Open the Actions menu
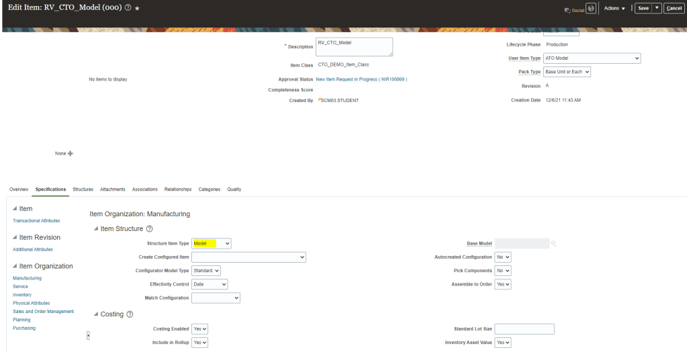Image resolution: width=687 pixels, height=352 pixels. [614, 8]
